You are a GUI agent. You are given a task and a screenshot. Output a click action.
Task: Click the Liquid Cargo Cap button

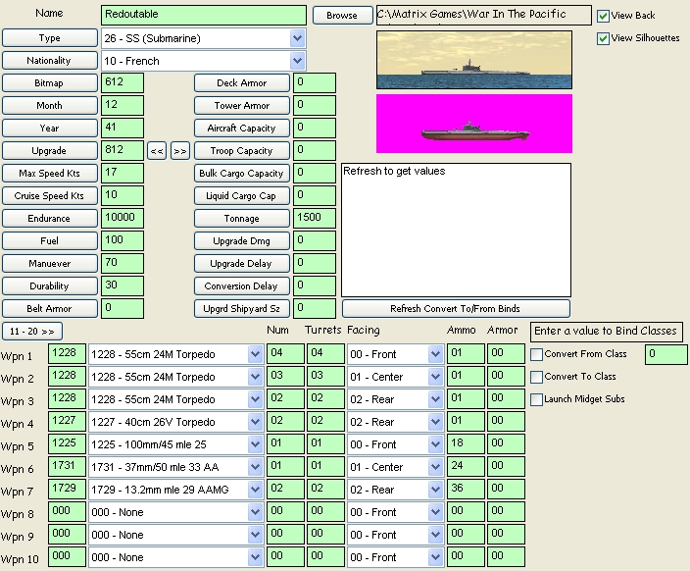coord(242,195)
